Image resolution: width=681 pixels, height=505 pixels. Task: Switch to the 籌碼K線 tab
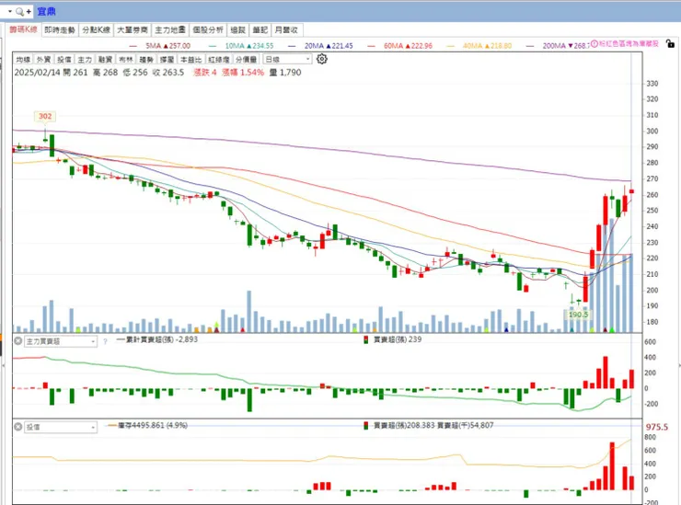pos(23,29)
